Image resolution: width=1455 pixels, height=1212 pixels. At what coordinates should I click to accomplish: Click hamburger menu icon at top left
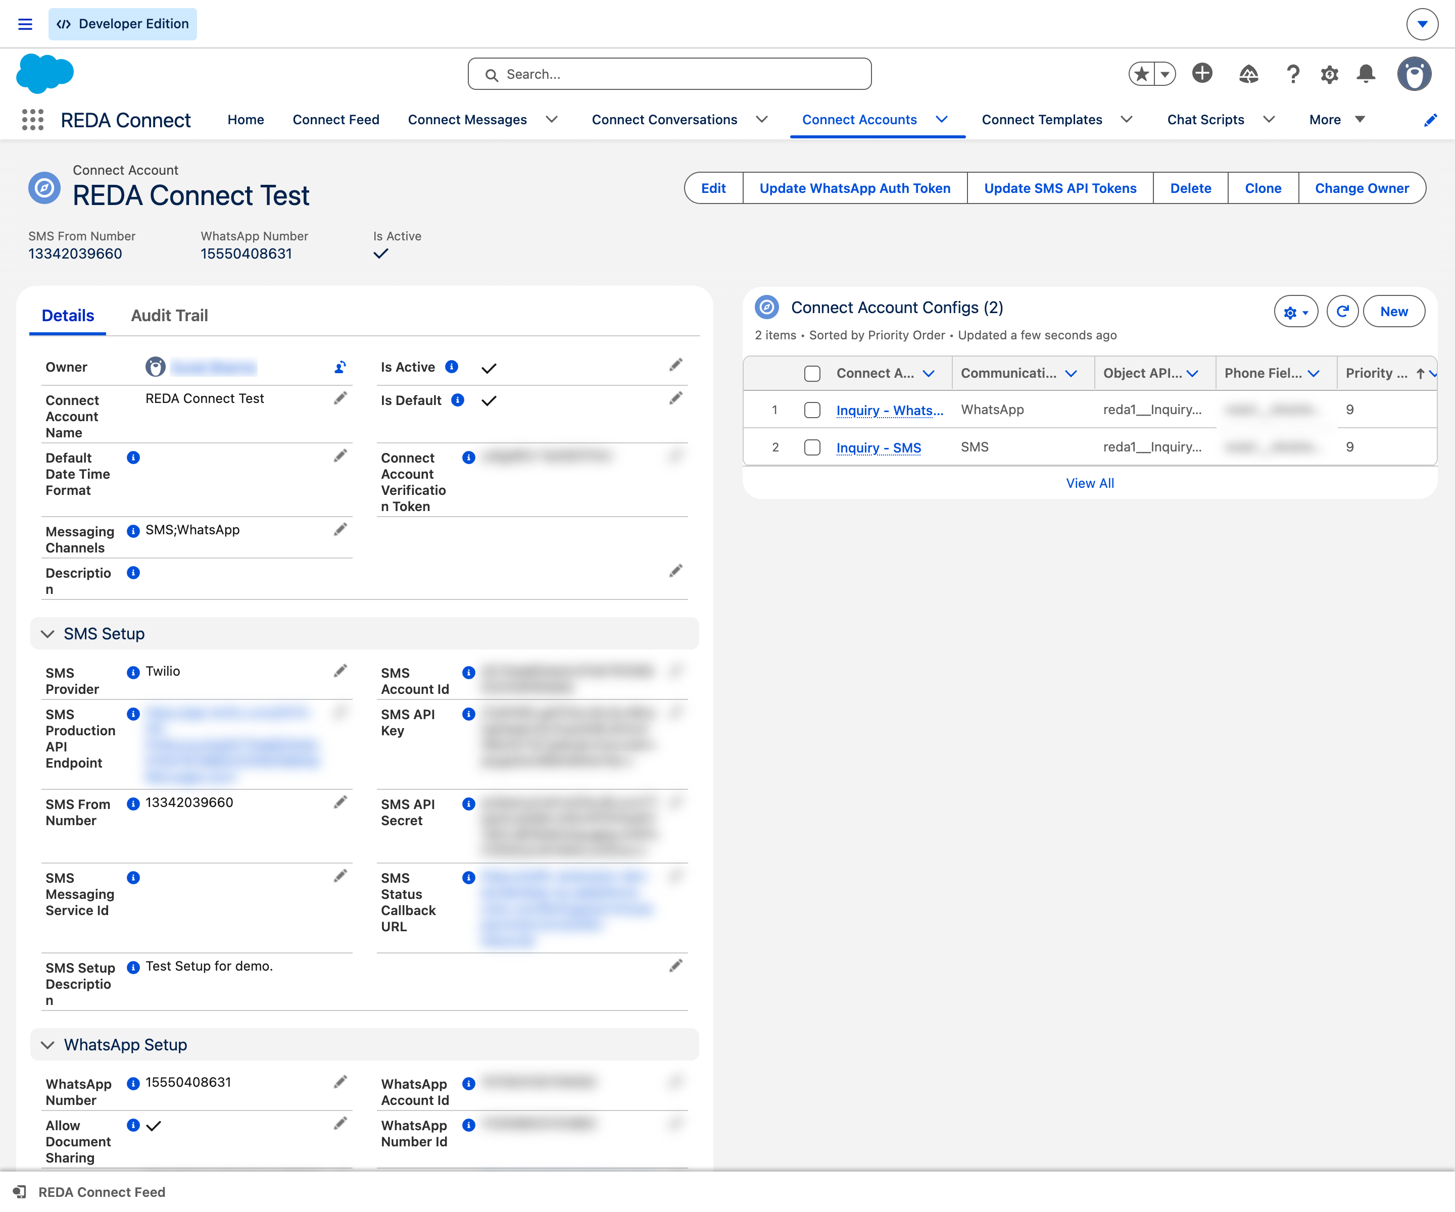(25, 24)
